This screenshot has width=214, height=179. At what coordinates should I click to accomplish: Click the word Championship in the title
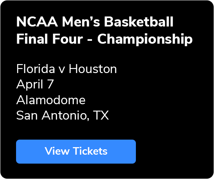tap(145, 39)
